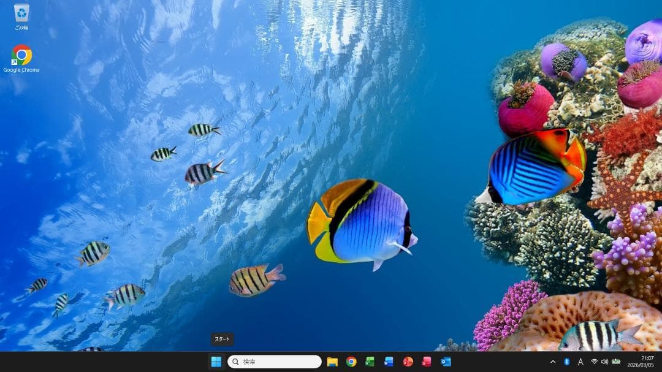Open File Explorer from the taskbar
The image size is (662, 372).
tap(332, 362)
